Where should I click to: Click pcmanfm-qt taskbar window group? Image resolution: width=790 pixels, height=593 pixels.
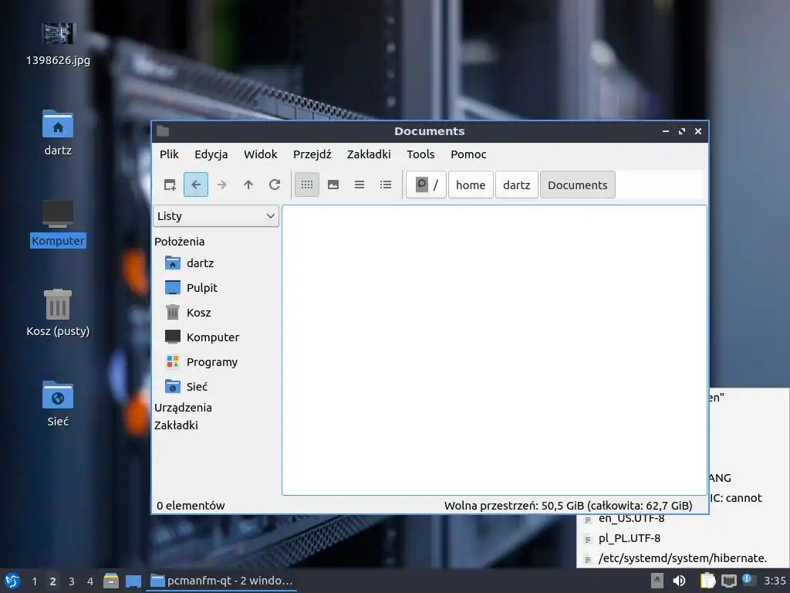click(221, 581)
